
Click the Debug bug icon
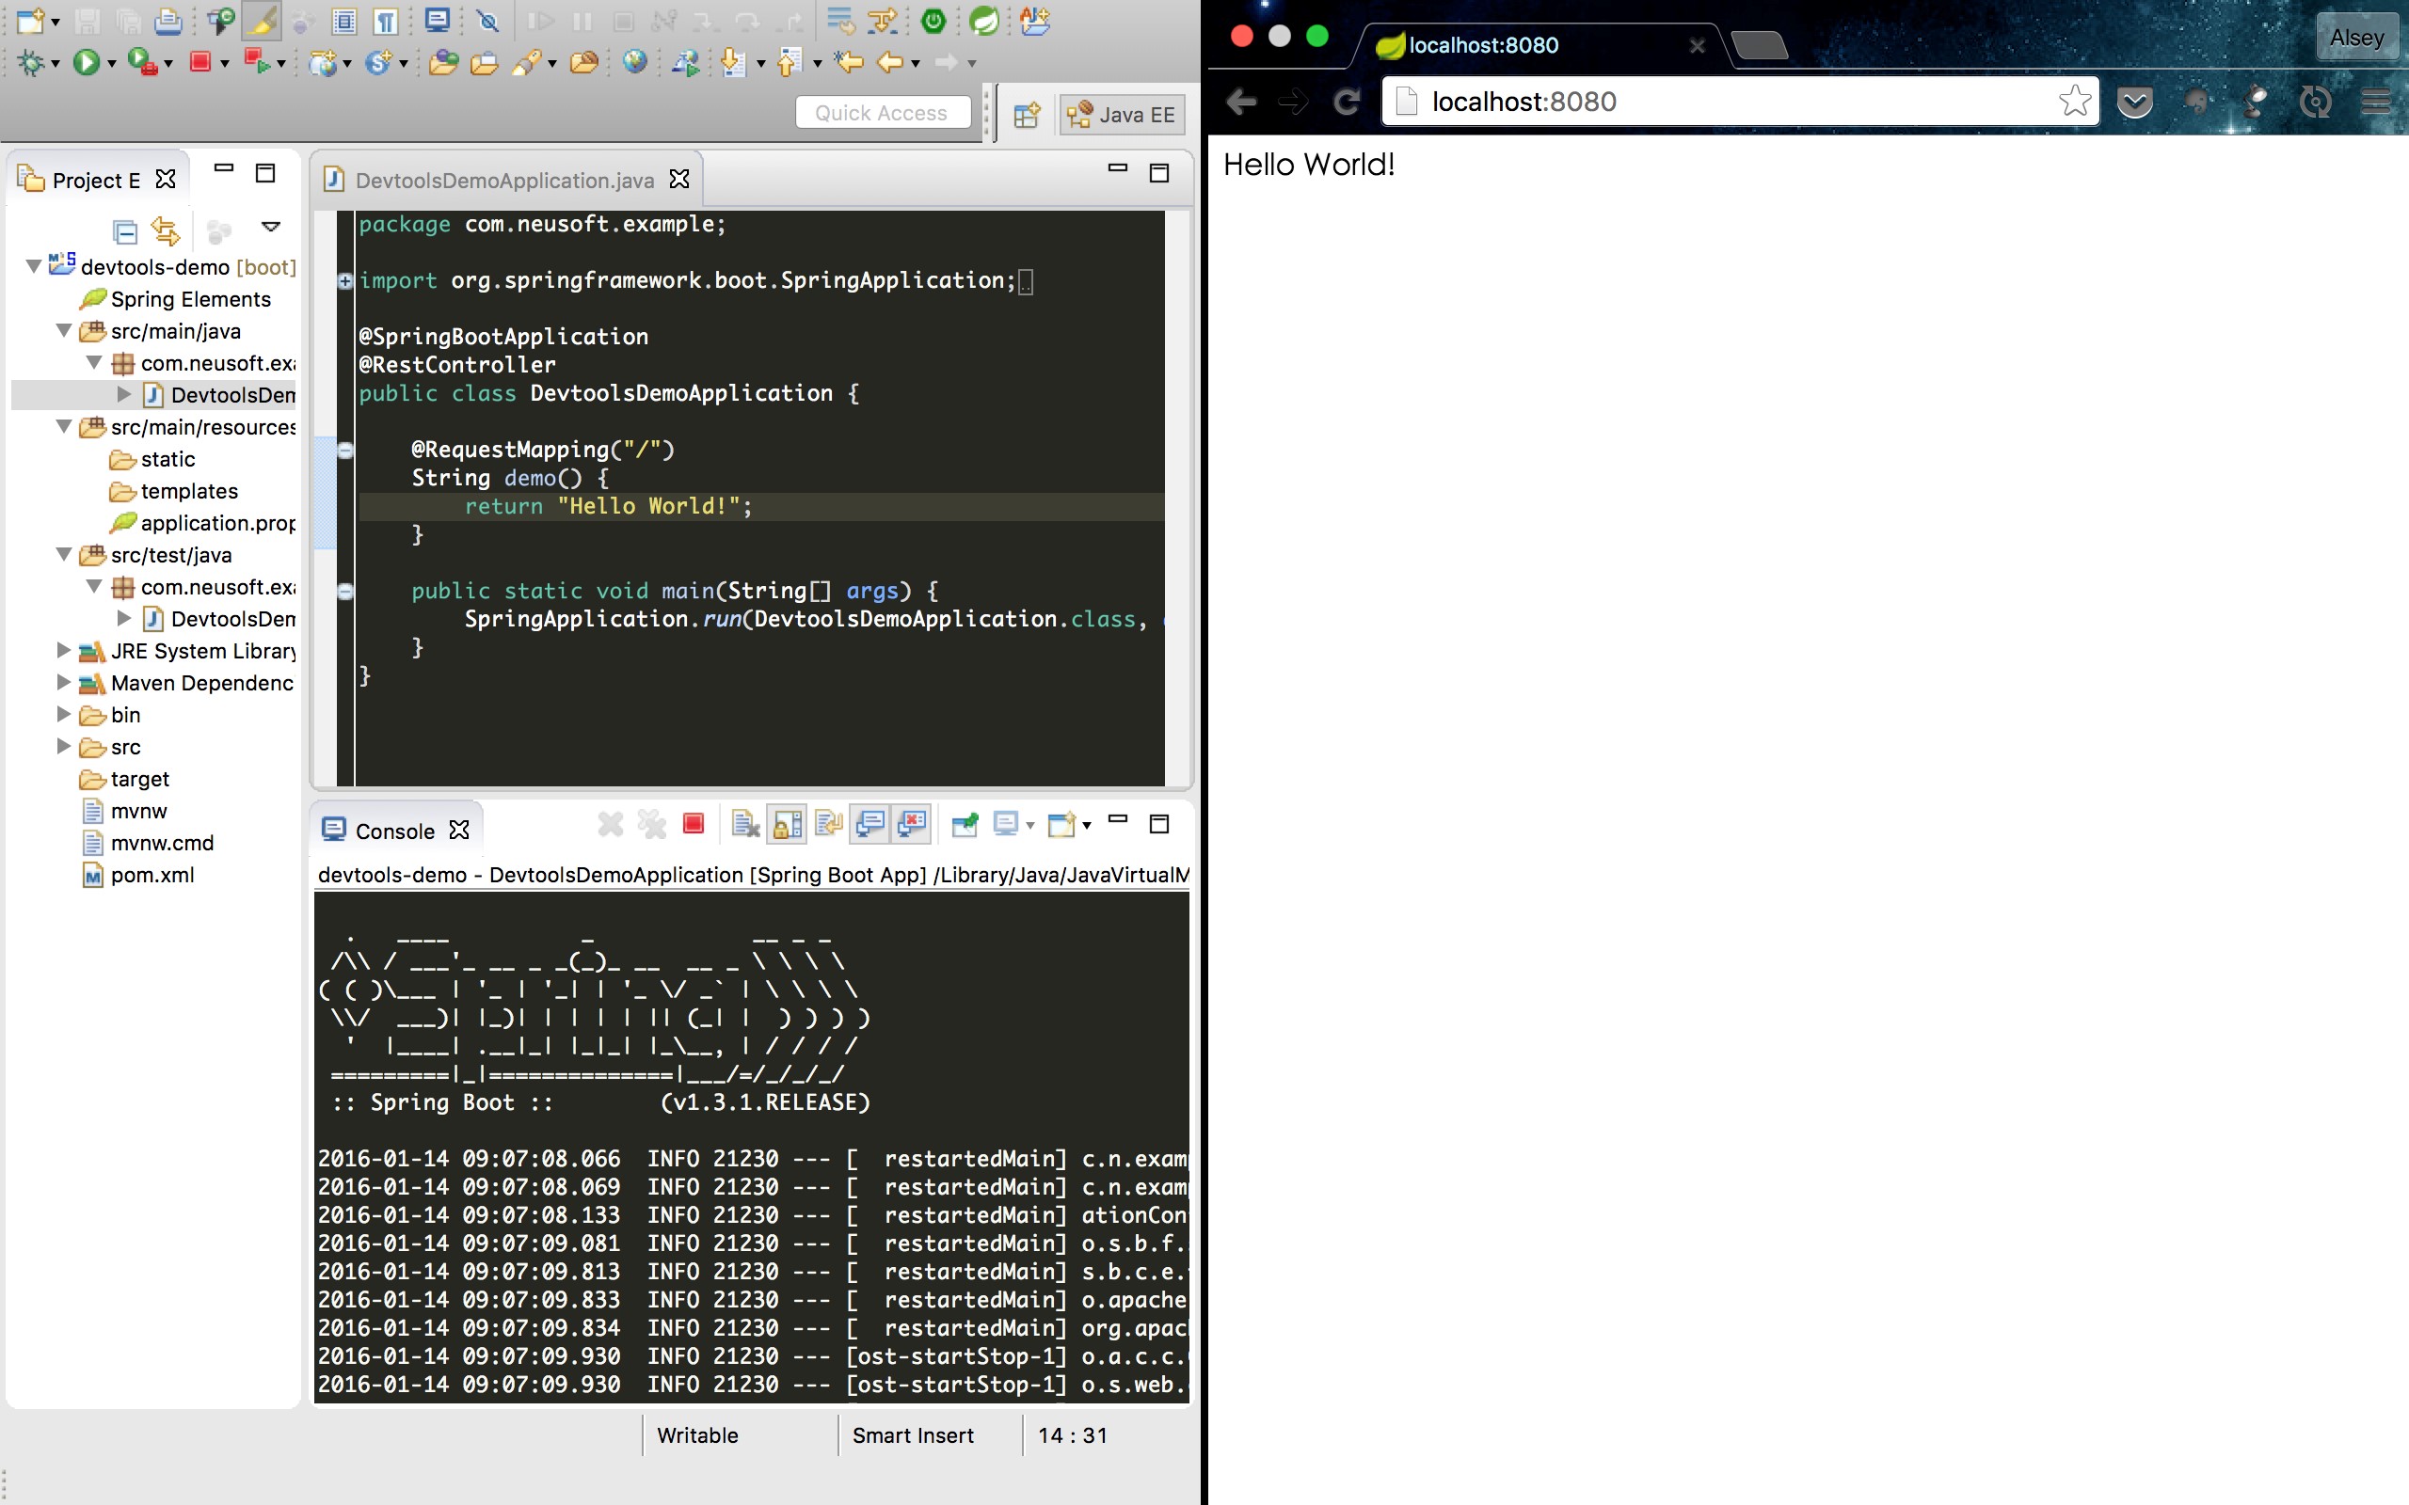(31, 63)
